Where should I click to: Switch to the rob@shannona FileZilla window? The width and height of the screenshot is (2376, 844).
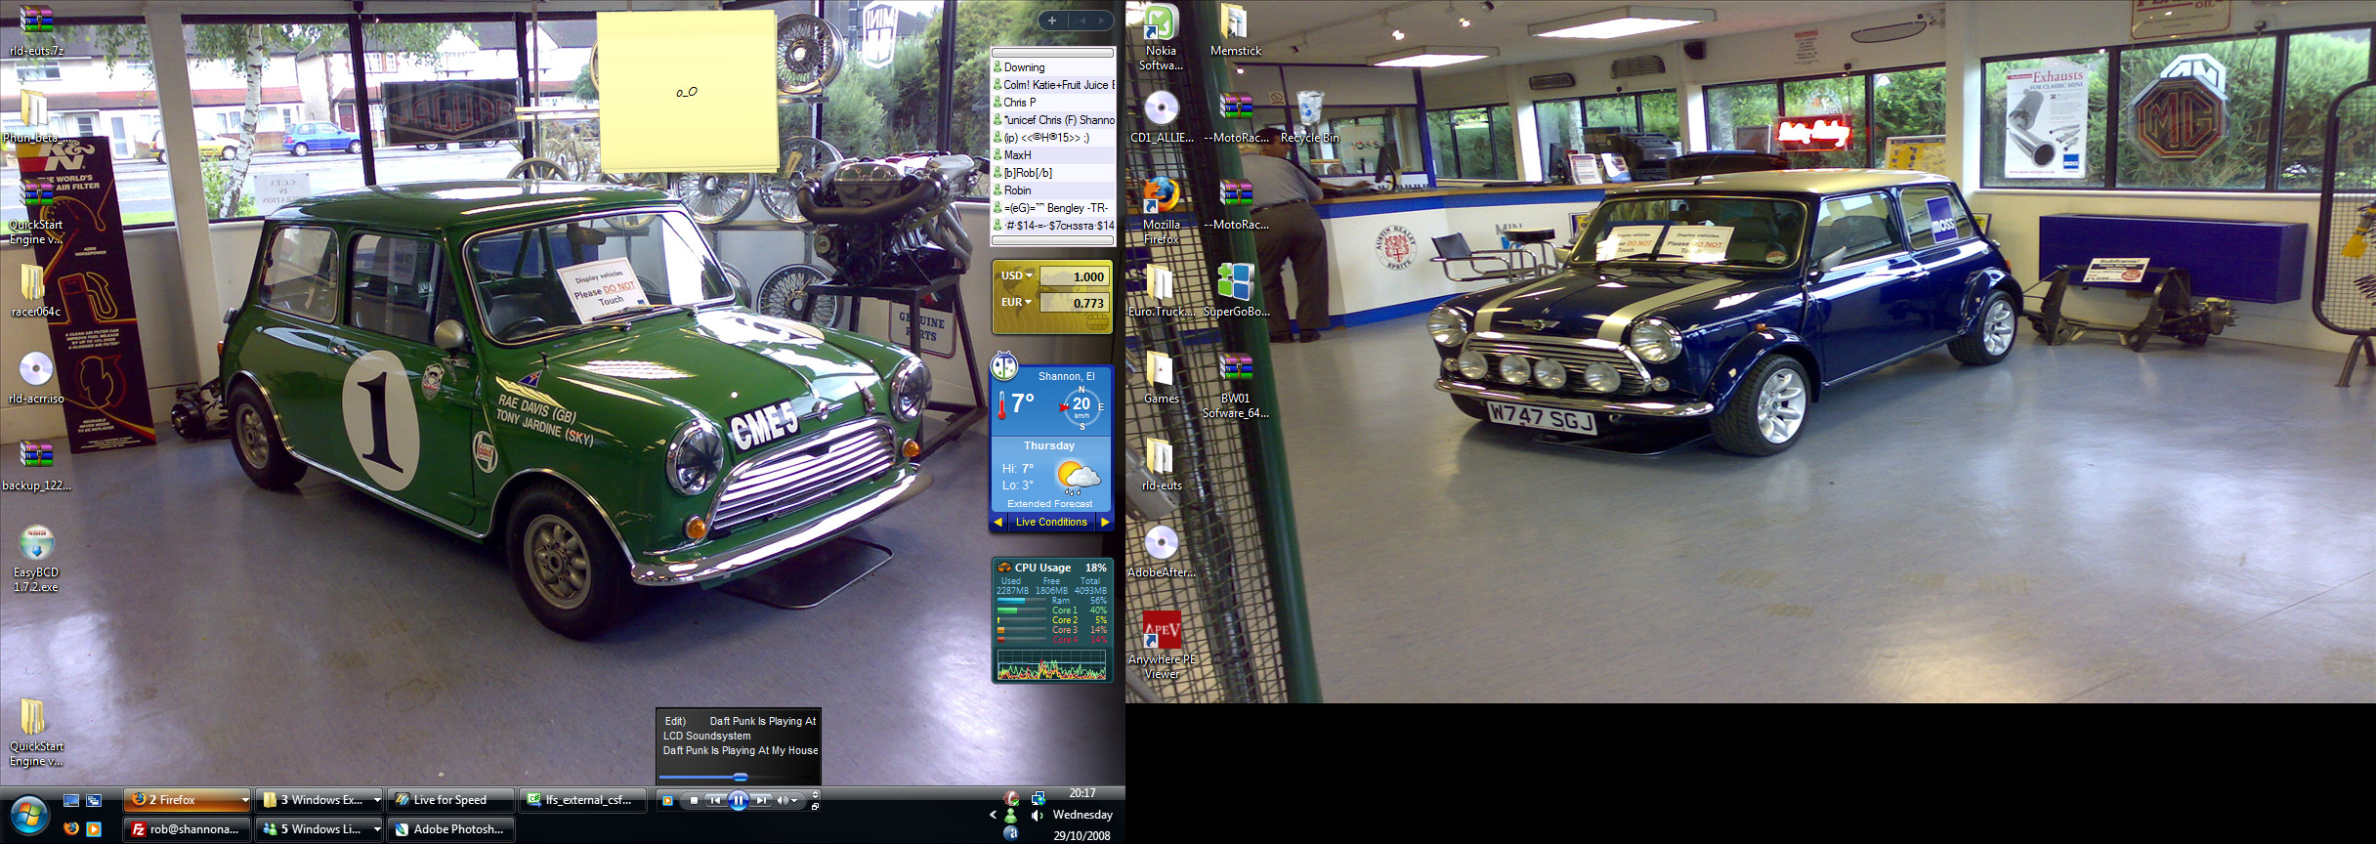187,829
